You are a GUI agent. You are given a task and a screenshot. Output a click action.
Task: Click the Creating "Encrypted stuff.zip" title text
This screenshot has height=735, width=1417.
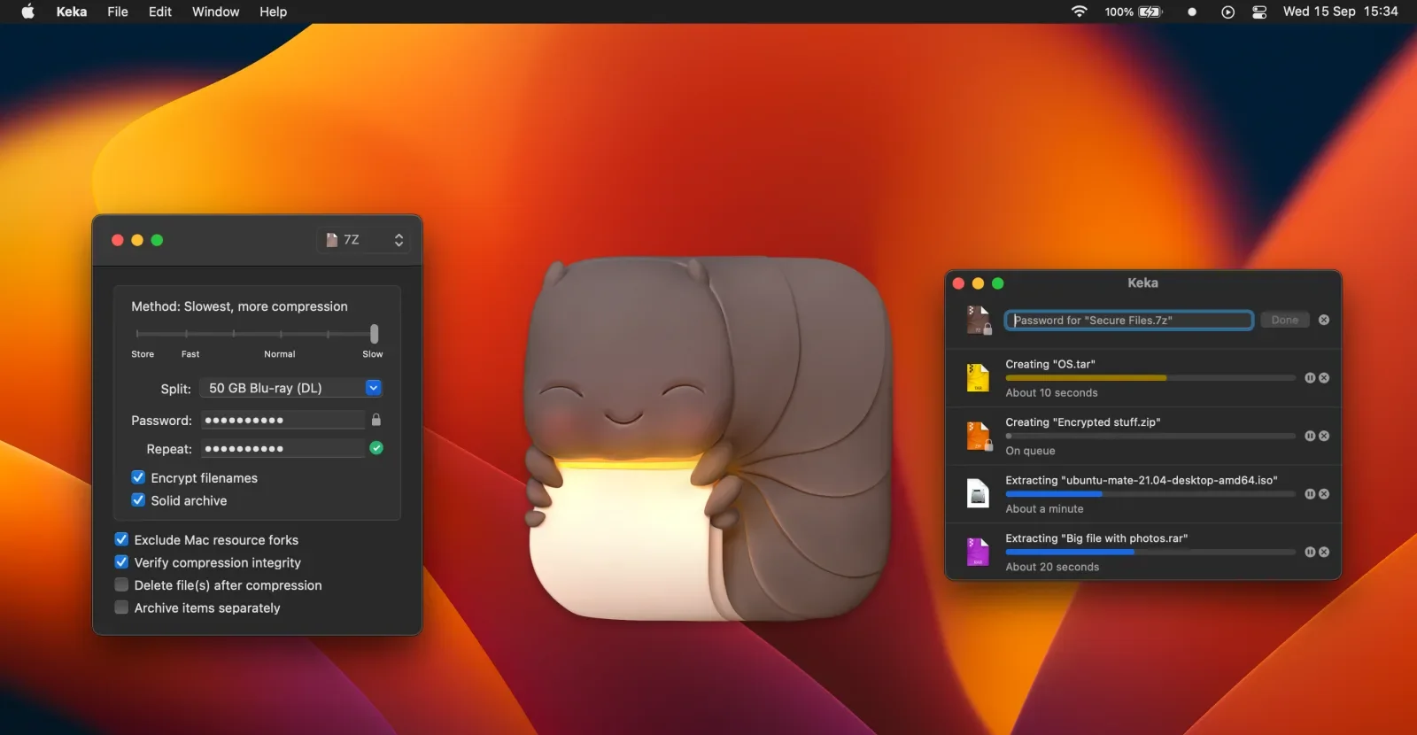point(1083,422)
